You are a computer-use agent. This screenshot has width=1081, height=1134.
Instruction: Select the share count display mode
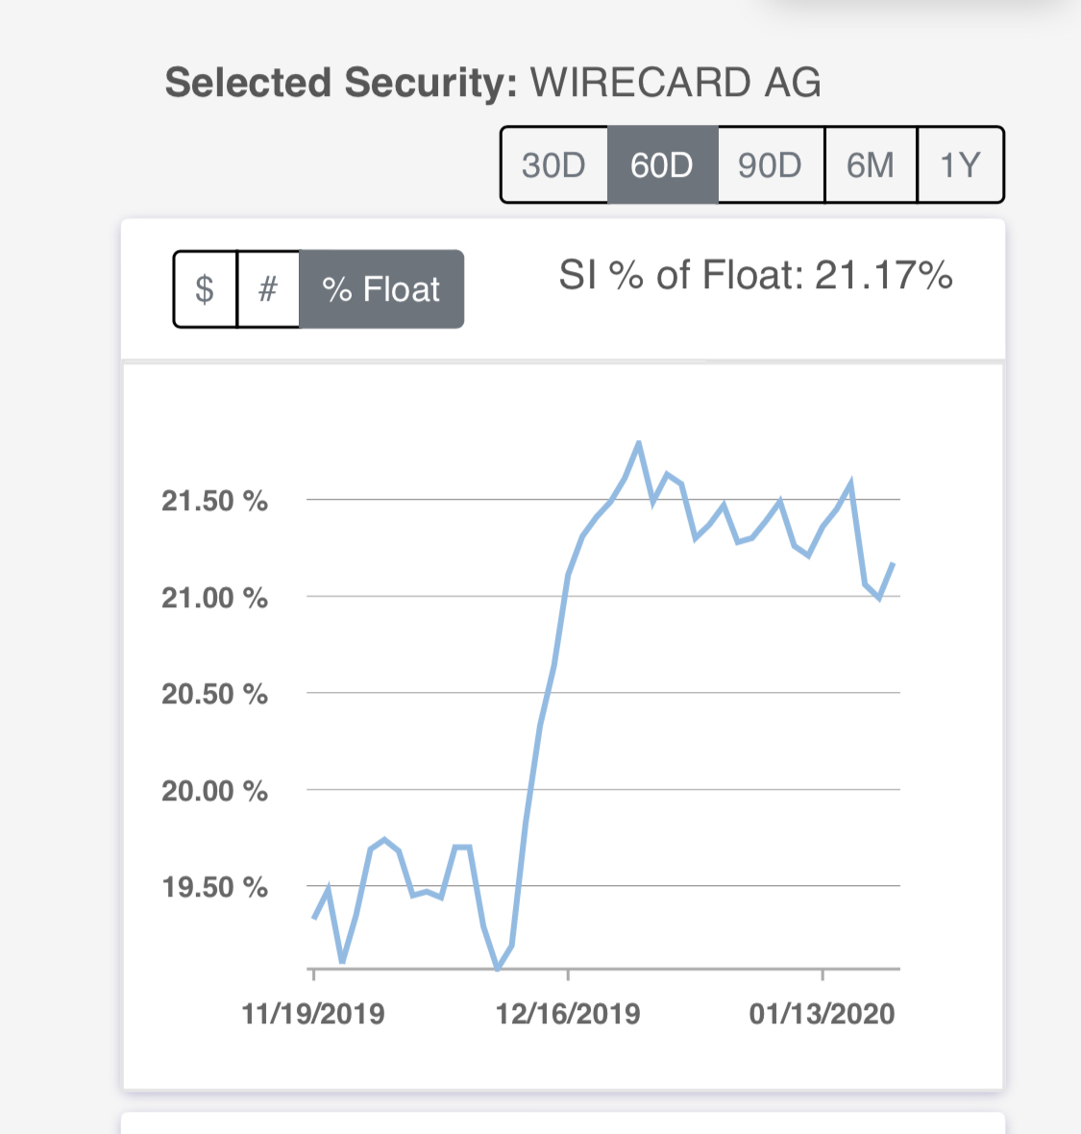coord(268,288)
